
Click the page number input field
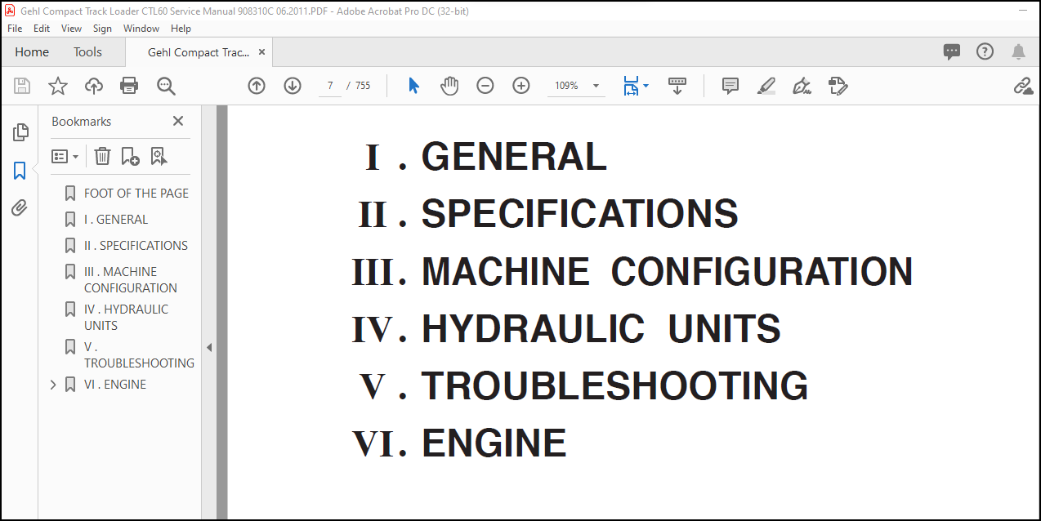tap(329, 86)
